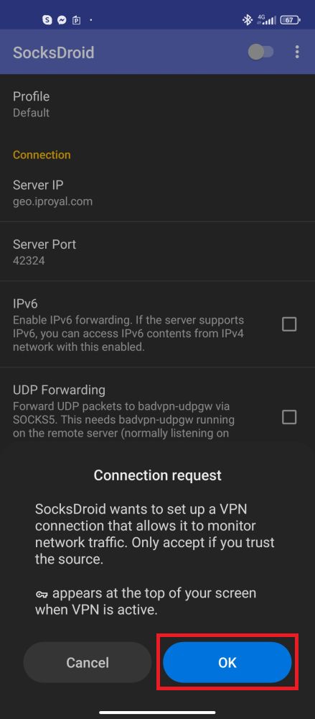The width and height of the screenshot is (315, 719).
Task: Open the Profile selector showing Default
Action: tap(158, 104)
